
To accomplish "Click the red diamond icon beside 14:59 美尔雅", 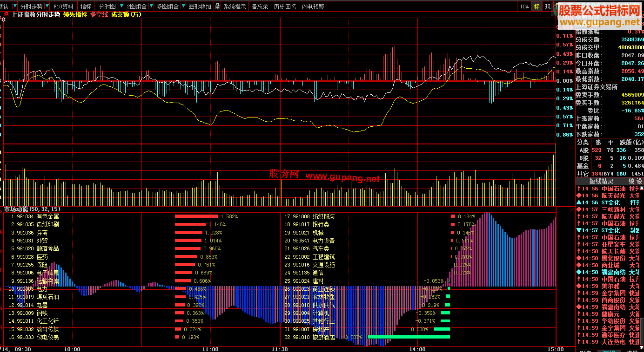I will click(x=578, y=287).
